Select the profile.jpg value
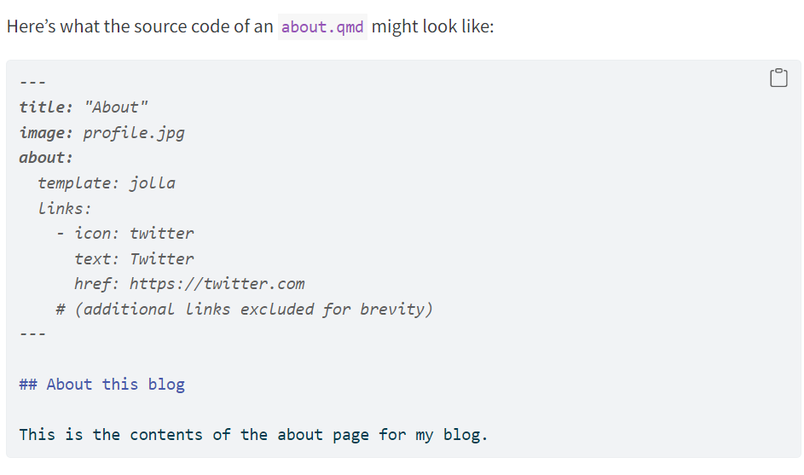 point(134,133)
